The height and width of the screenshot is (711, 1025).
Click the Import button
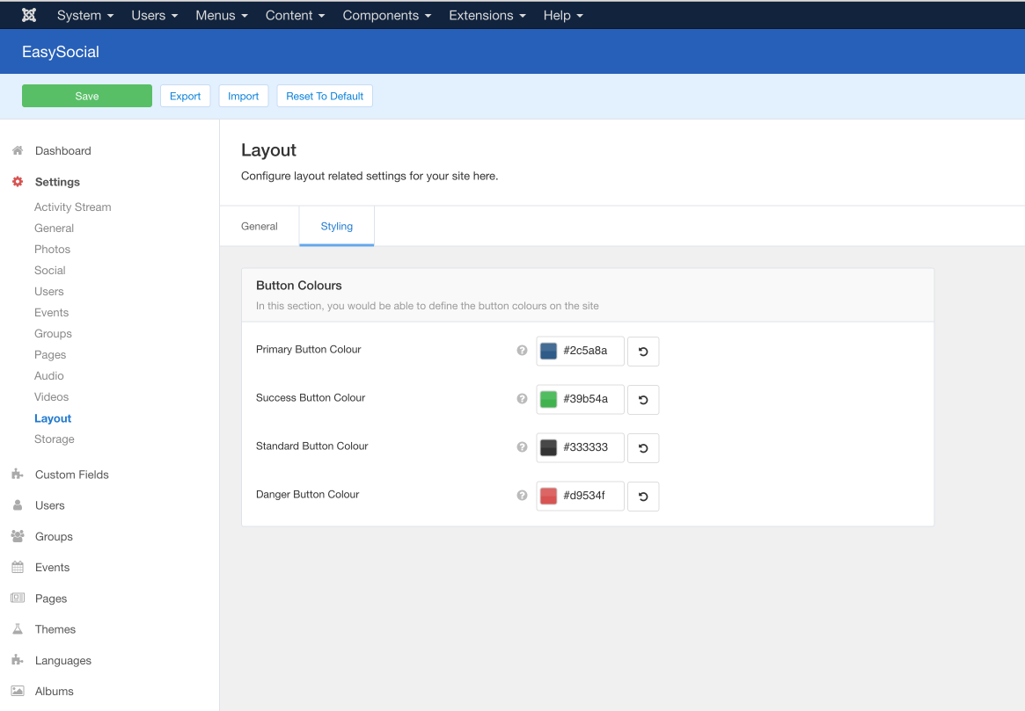(x=243, y=96)
